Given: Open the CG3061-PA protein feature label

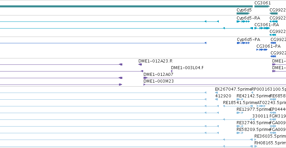Looking at the screenshot, I should (268, 46).
